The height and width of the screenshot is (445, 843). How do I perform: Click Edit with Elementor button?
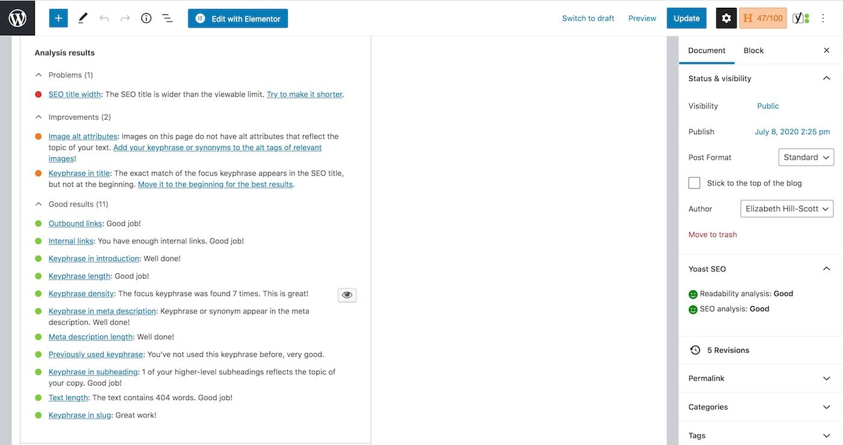pos(238,18)
